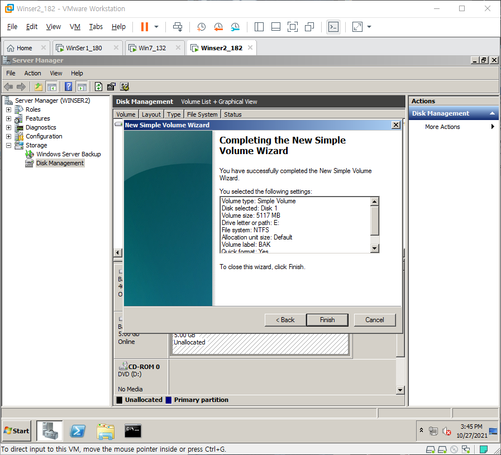Select Windows Server Backup in tree
The width and height of the screenshot is (501, 455).
pos(68,154)
